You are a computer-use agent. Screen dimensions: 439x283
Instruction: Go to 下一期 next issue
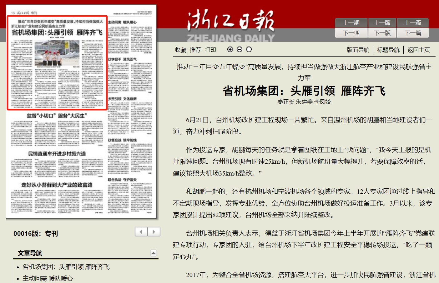pyautogui.click(x=351, y=33)
